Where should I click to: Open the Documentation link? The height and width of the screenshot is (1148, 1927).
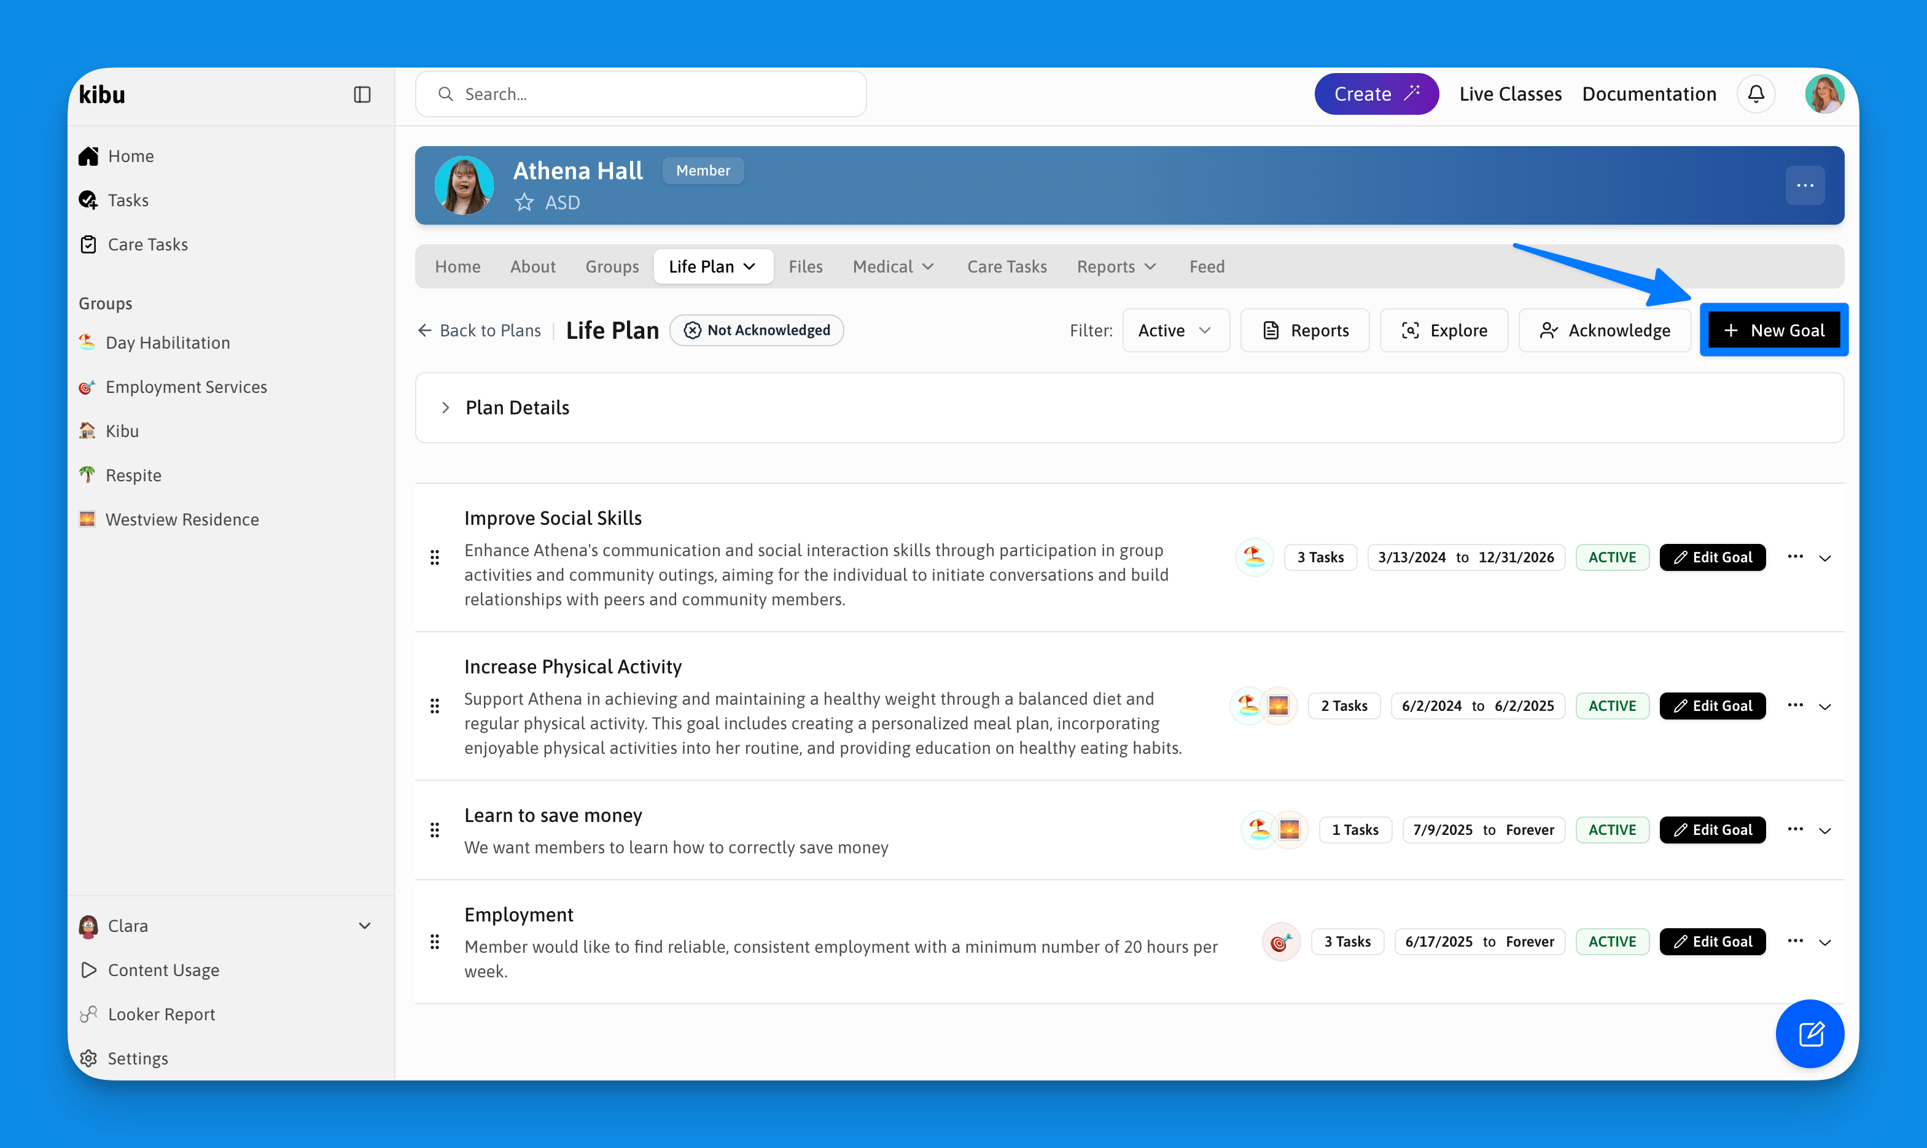(1648, 95)
